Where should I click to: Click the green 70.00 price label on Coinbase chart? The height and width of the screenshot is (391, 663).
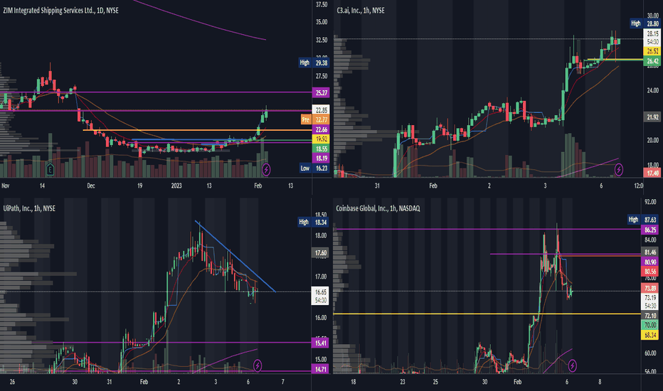pos(650,325)
